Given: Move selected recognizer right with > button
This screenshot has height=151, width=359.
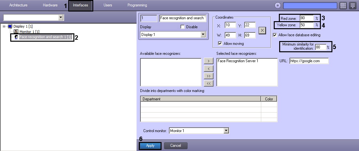Looking at the screenshot, I should [209, 61].
